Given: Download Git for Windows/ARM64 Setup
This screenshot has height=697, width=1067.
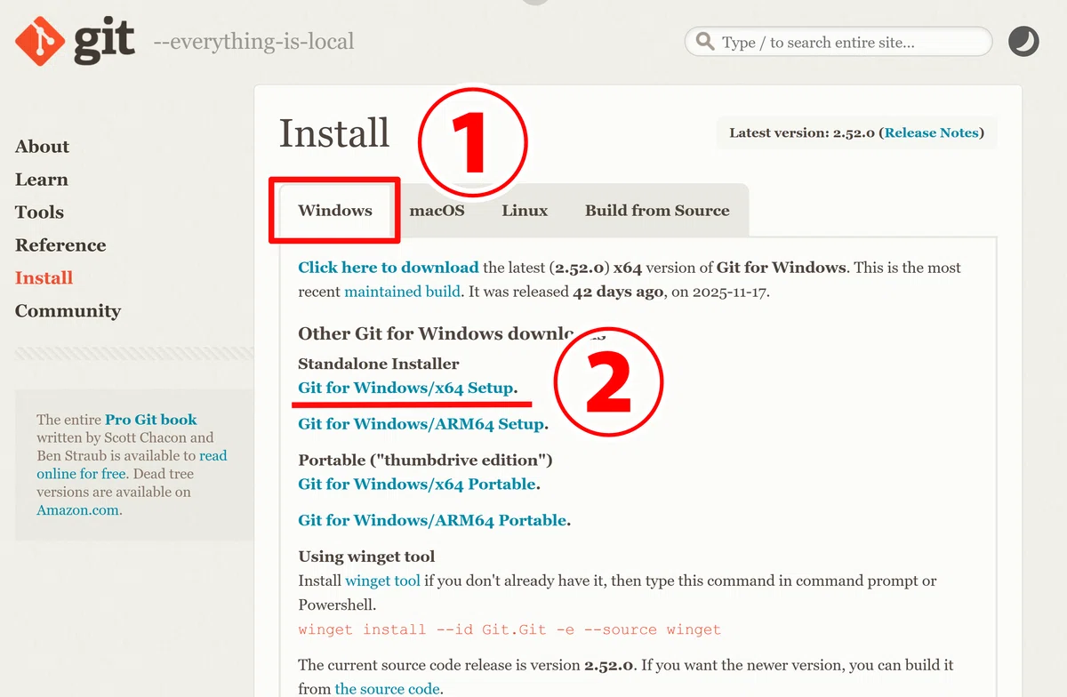Looking at the screenshot, I should (421, 423).
